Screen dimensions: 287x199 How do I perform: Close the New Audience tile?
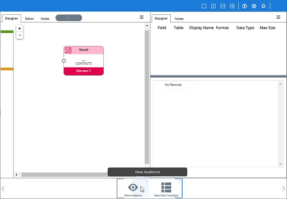tap(146, 182)
